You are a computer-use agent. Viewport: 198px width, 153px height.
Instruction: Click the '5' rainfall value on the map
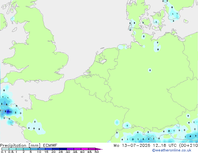coord(7,105)
